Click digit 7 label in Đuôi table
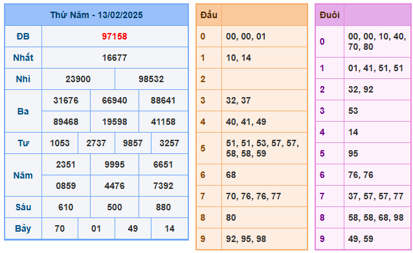The image size is (413, 253). click(322, 196)
